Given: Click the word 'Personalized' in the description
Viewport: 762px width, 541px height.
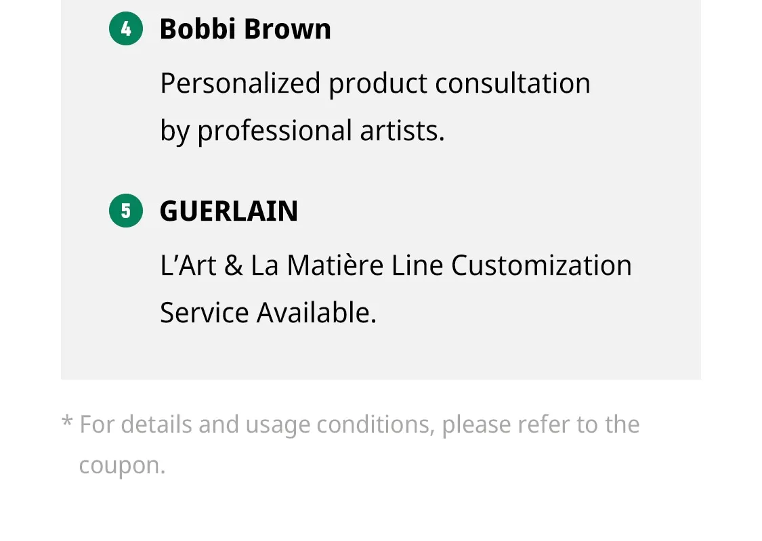Looking at the screenshot, I should [x=240, y=83].
